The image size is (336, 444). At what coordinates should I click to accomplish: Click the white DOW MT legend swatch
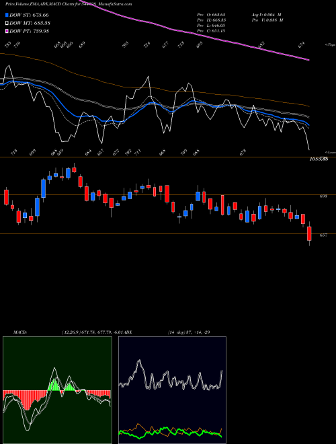pos(7,23)
